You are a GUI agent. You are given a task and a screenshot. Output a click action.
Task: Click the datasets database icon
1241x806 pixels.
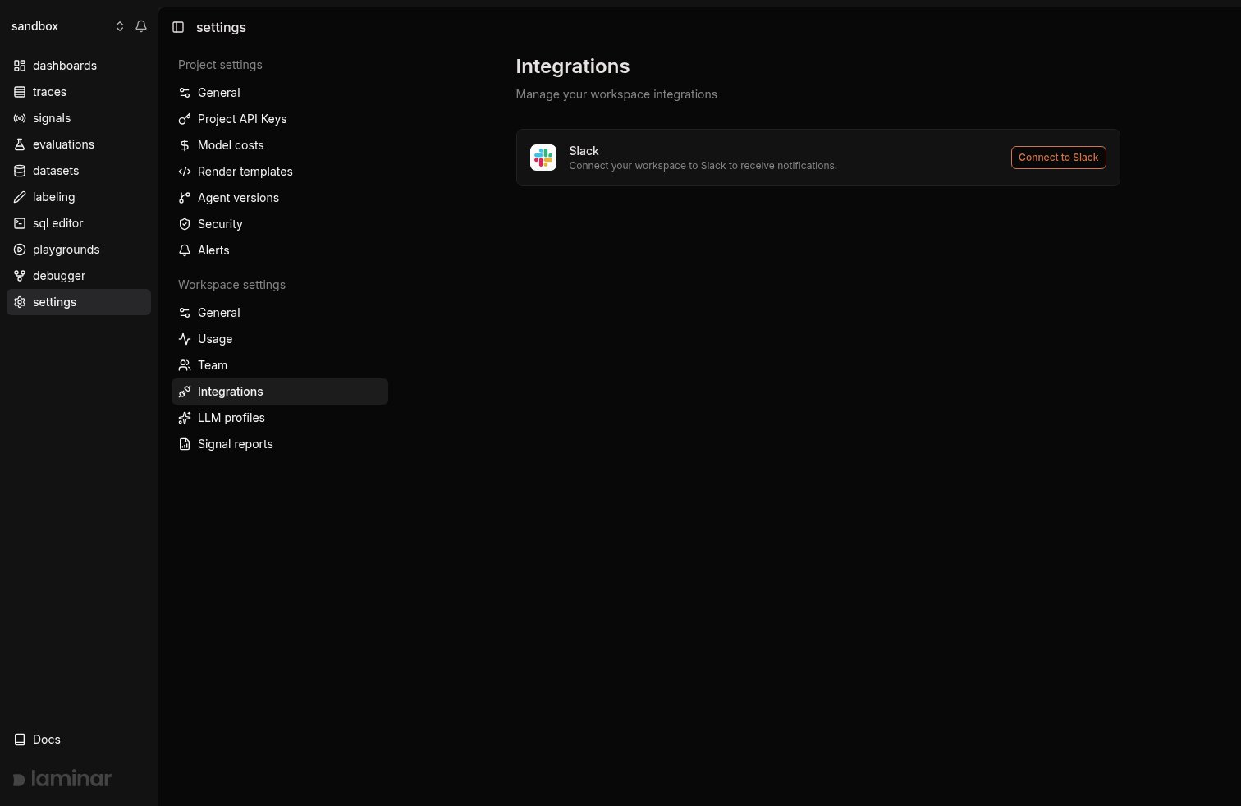pos(20,171)
